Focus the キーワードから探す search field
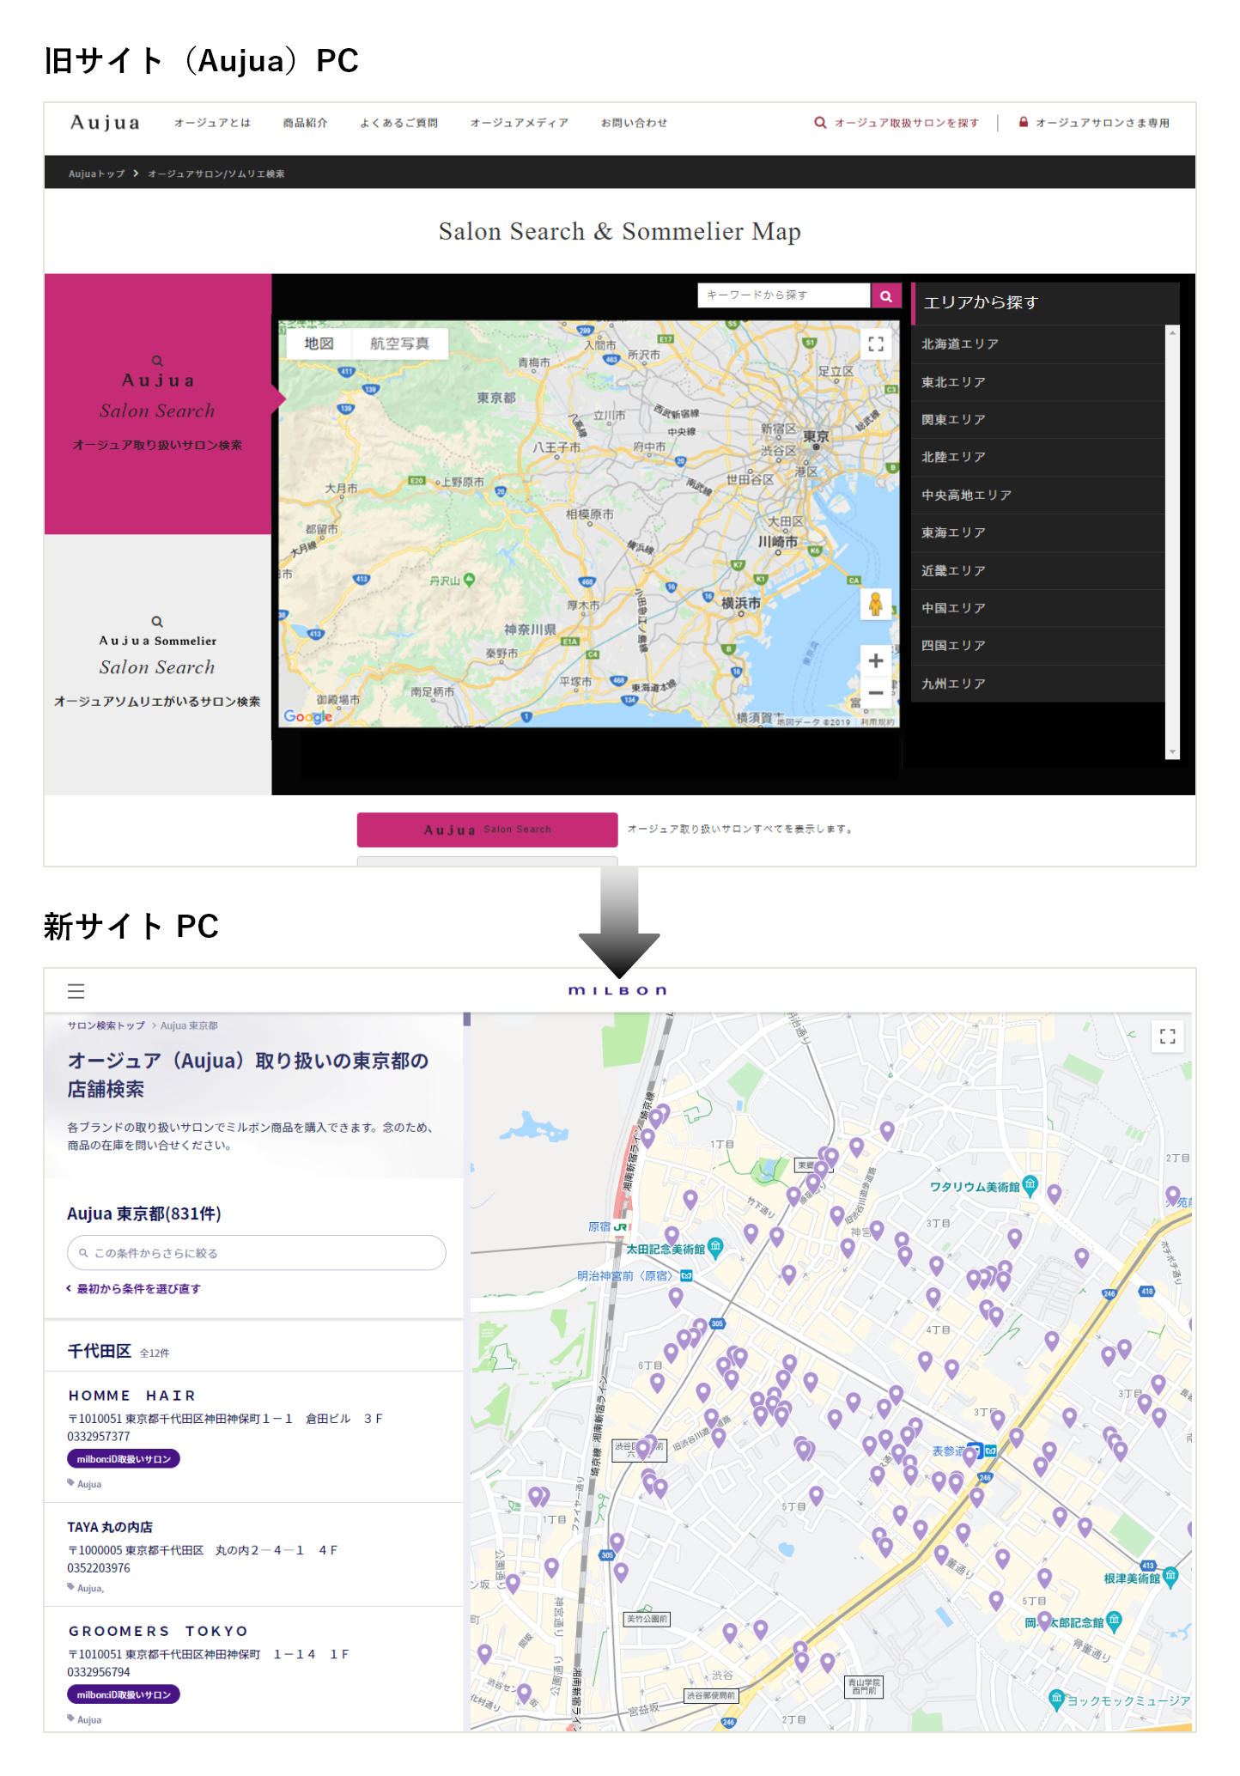 [783, 295]
